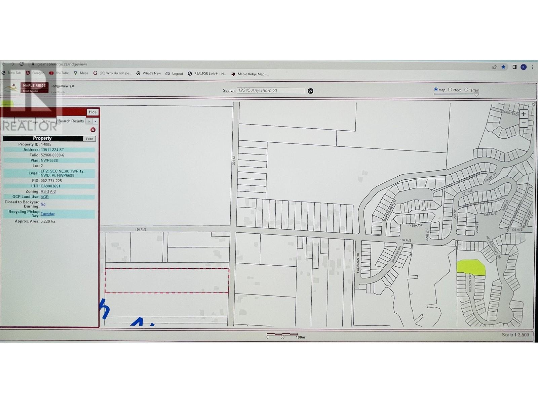
Task: Open the Tuesday recycling pickup link
Action: (x=48, y=214)
